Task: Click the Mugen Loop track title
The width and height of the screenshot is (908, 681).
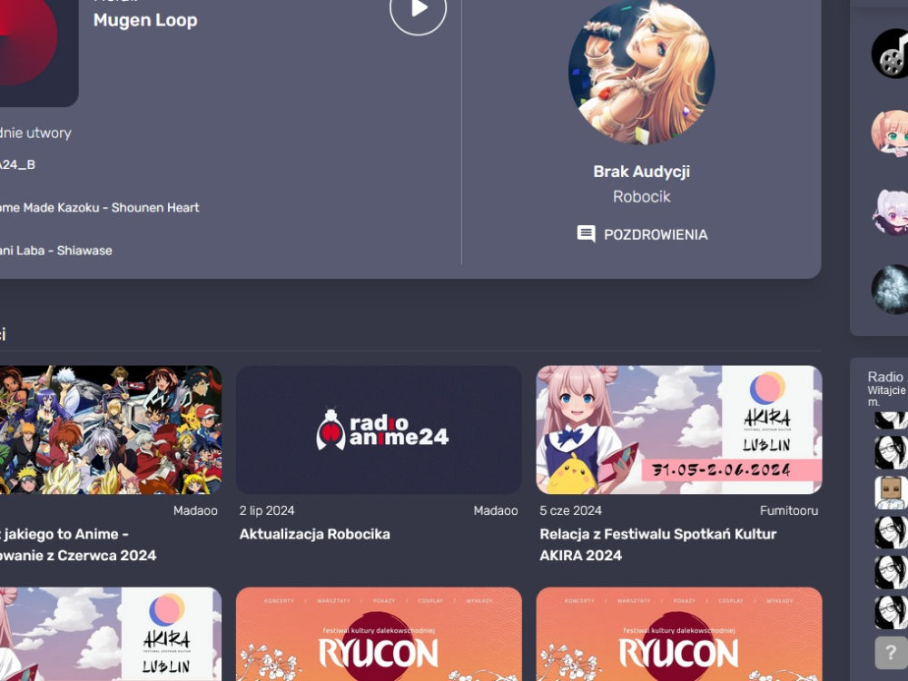Action: point(145,20)
